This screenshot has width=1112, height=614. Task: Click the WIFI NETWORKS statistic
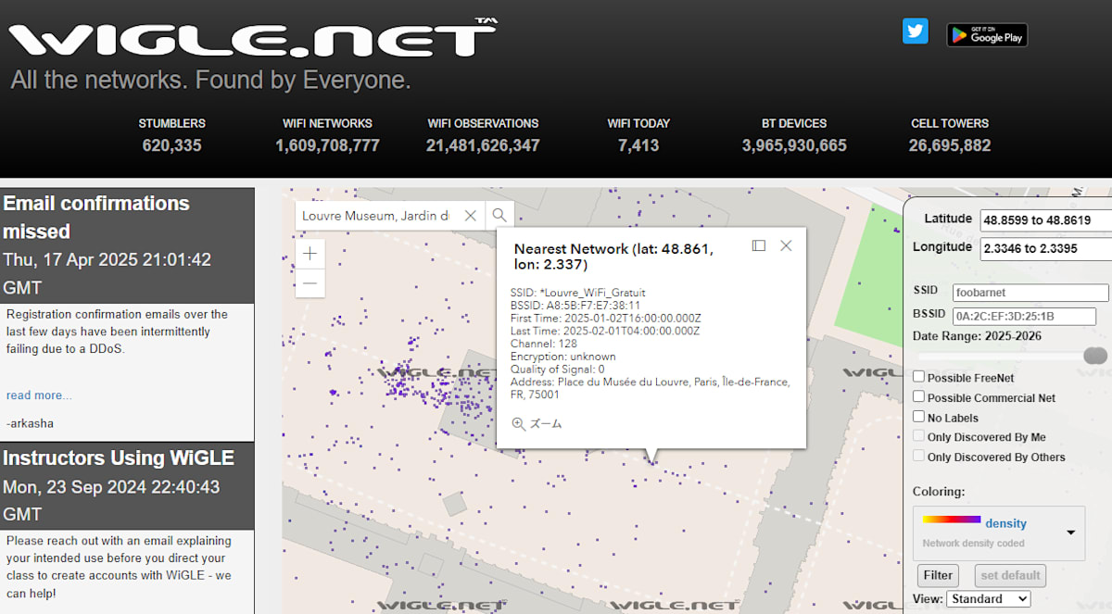[x=327, y=135]
